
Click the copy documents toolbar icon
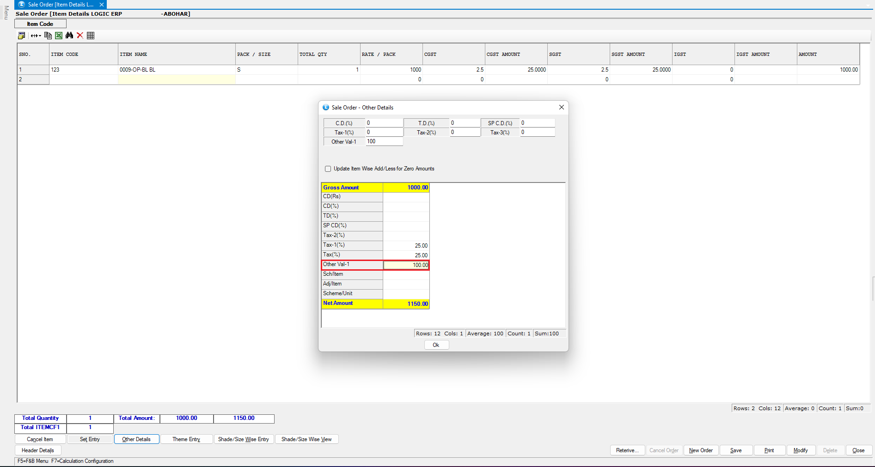(48, 36)
